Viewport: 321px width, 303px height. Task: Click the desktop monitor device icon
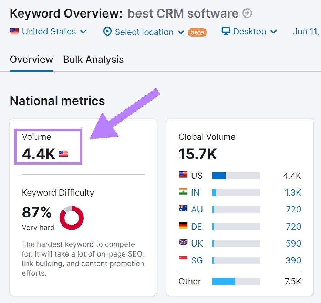226,31
